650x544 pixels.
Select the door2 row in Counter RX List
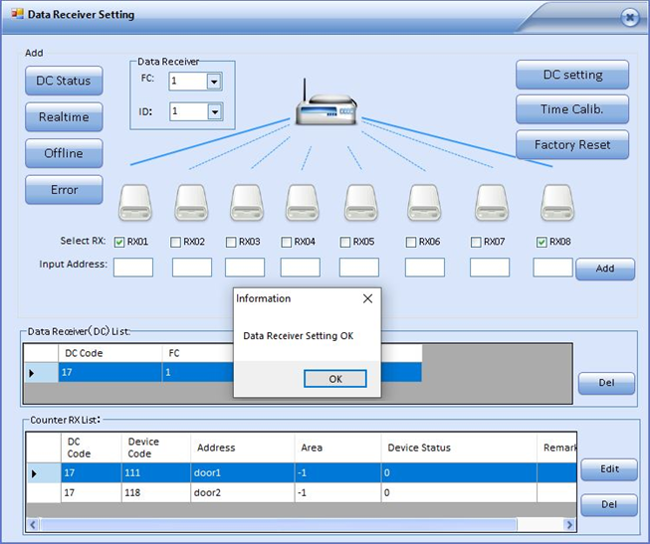(x=299, y=492)
